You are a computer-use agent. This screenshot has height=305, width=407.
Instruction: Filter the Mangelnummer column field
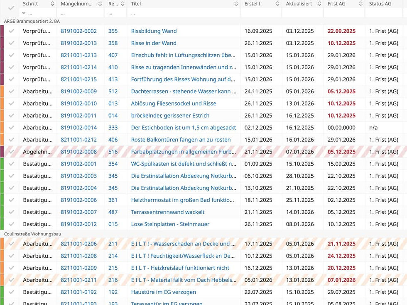[80, 13]
